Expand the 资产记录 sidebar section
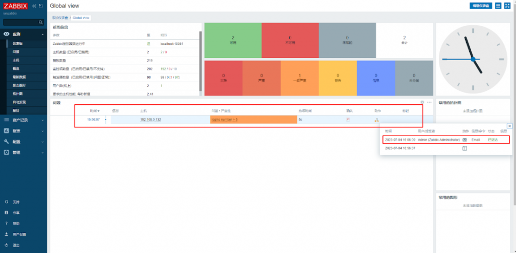516x253 pixels. tap(23, 120)
